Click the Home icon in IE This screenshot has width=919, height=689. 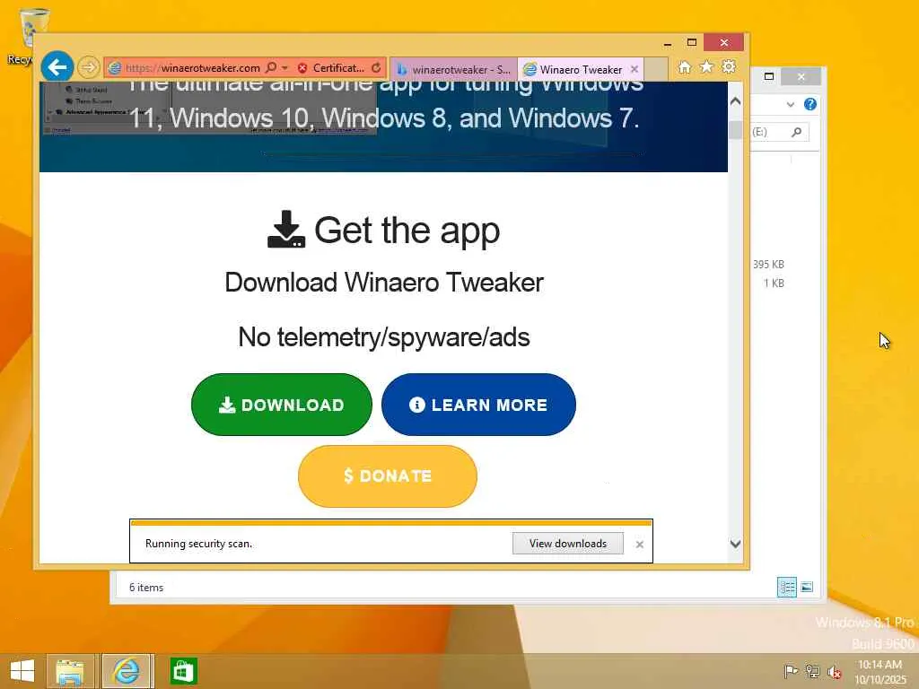point(685,67)
